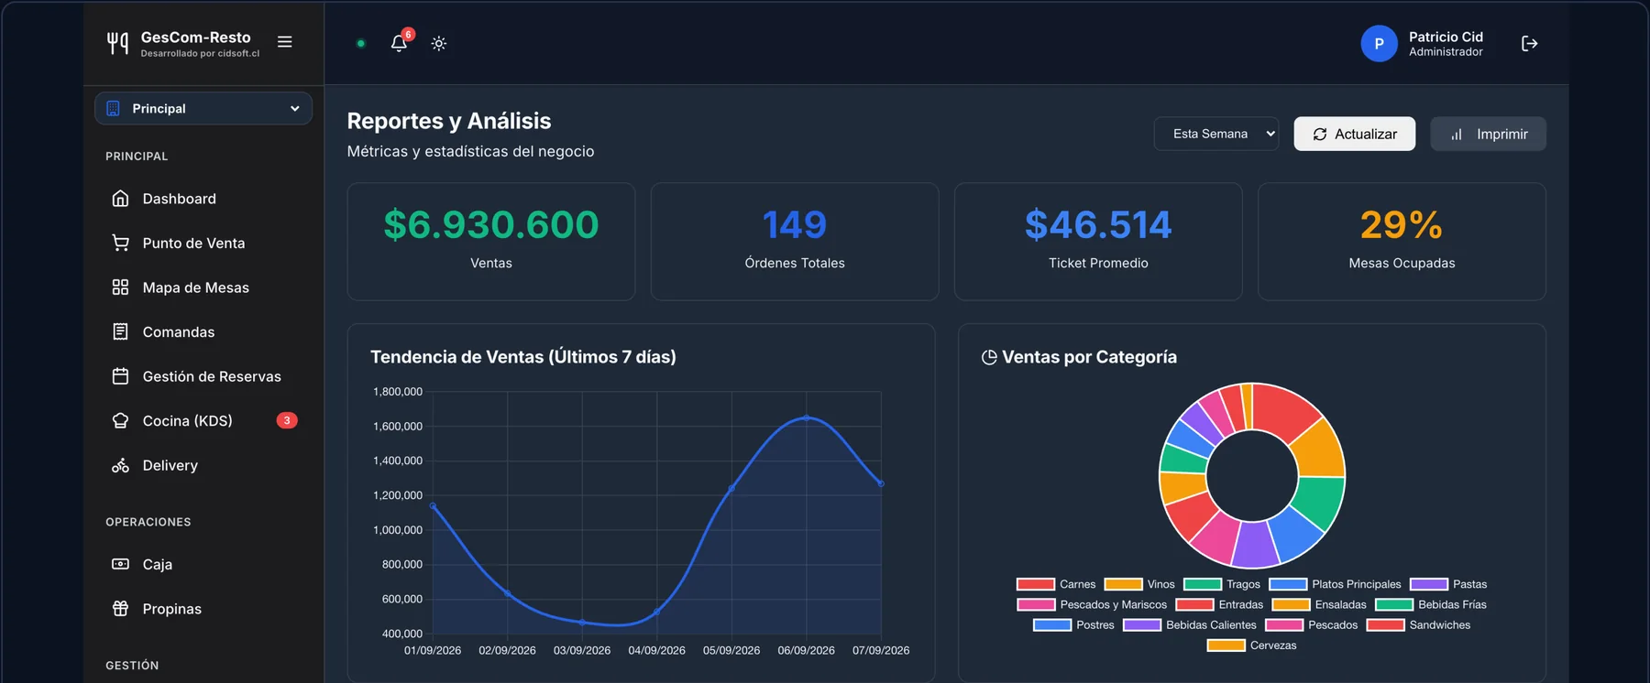Click the Mapa de Mesas grid icon
Image resolution: width=1650 pixels, height=683 pixels.
coord(120,287)
